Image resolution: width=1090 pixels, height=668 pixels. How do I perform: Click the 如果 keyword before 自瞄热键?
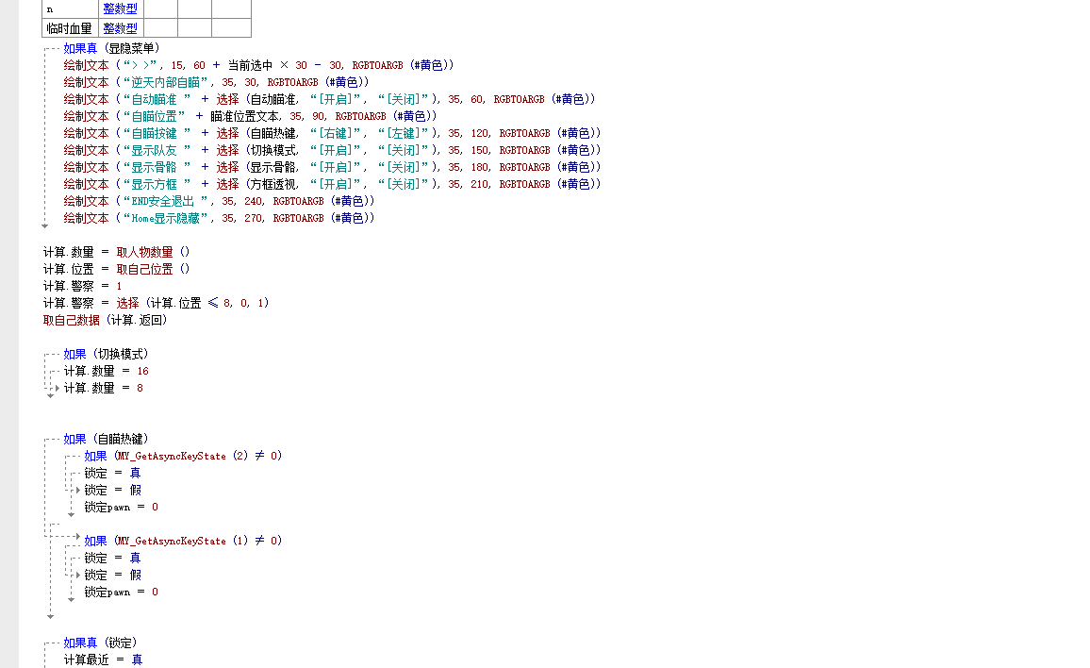tap(74, 439)
